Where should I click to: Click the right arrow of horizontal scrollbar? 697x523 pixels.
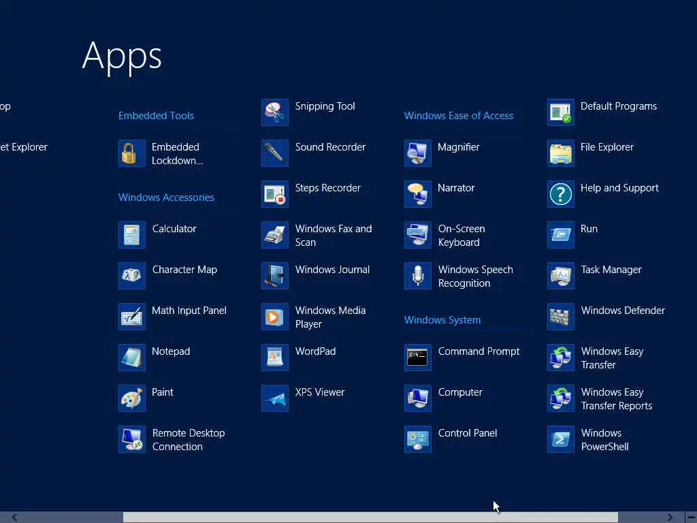(670, 518)
